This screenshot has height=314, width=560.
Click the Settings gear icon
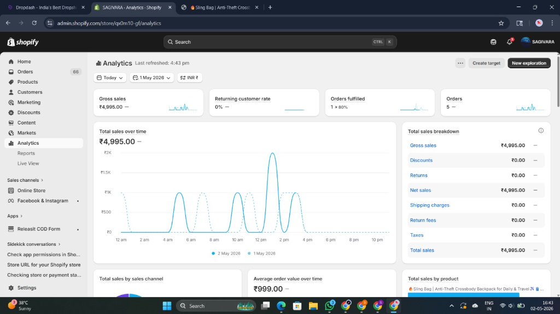(11, 288)
